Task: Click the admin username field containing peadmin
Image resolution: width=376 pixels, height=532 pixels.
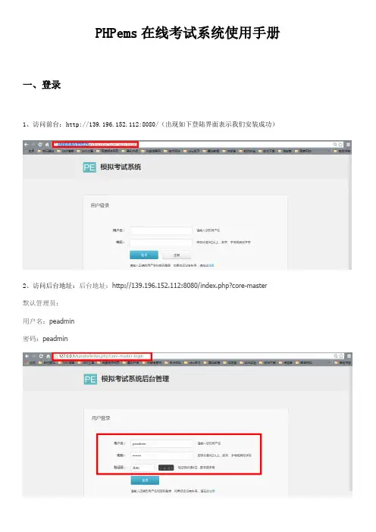Action: [x=162, y=443]
